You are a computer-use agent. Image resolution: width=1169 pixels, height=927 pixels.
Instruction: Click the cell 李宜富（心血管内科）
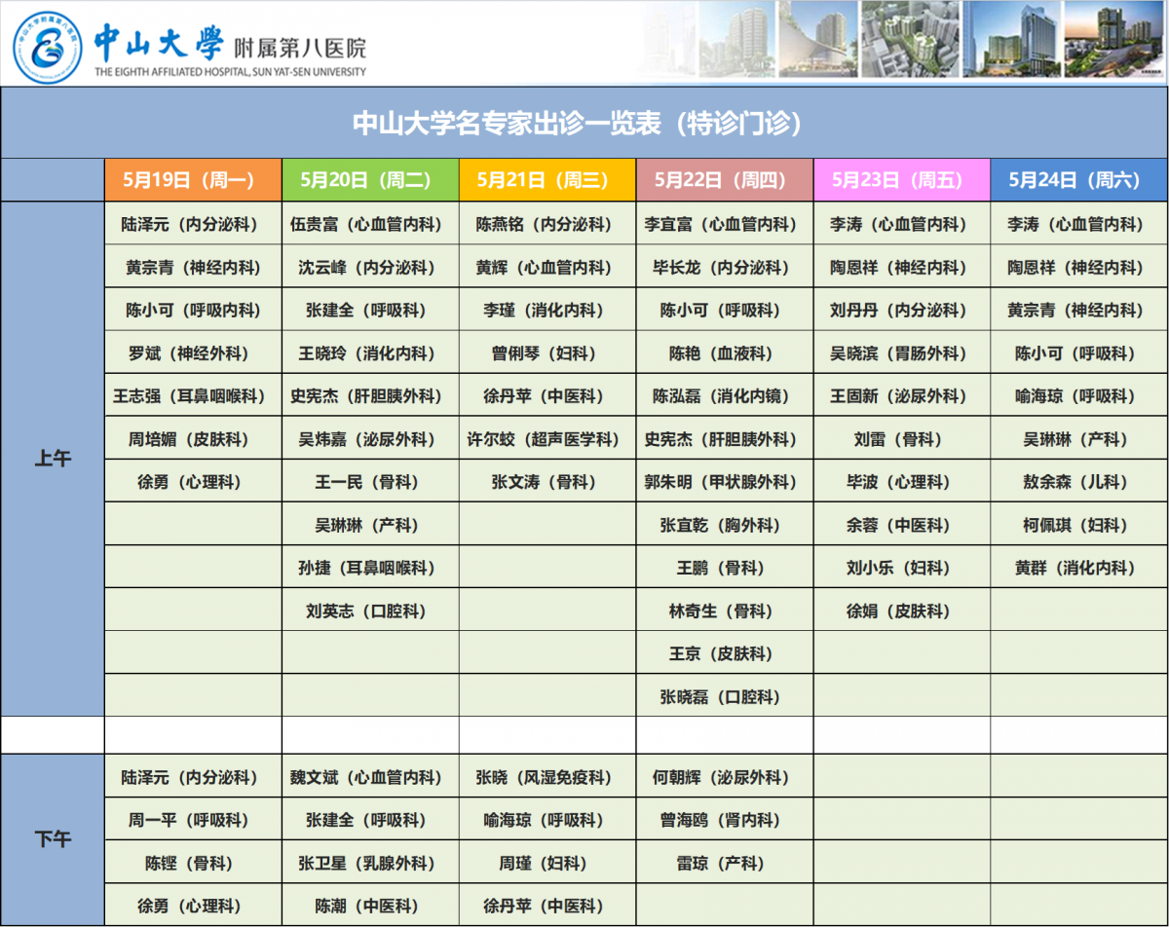tap(725, 224)
